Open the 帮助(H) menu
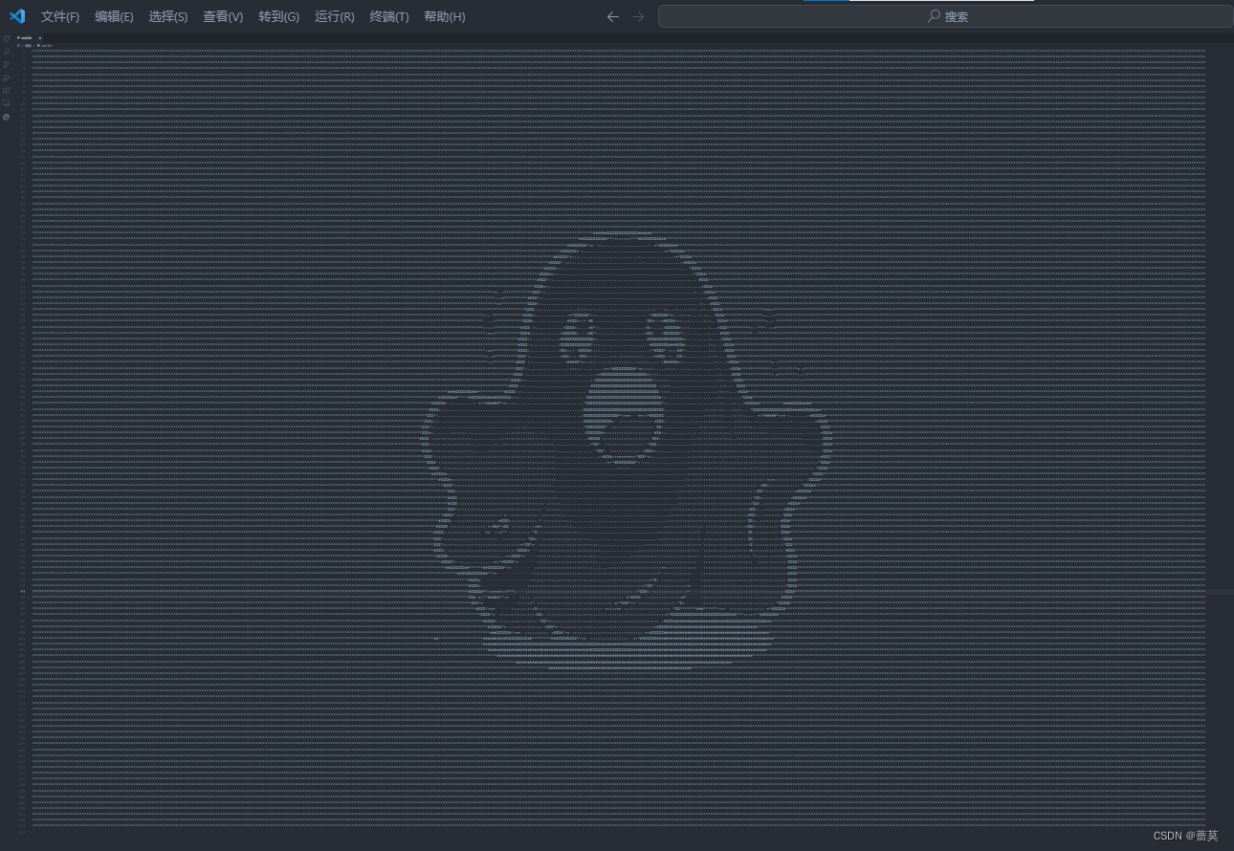 tap(444, 16)
